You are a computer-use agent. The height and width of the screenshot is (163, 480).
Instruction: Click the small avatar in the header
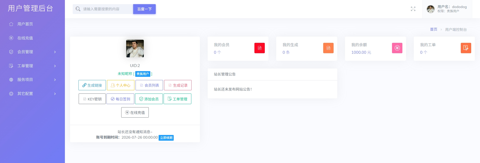click(x=431, y=9)
